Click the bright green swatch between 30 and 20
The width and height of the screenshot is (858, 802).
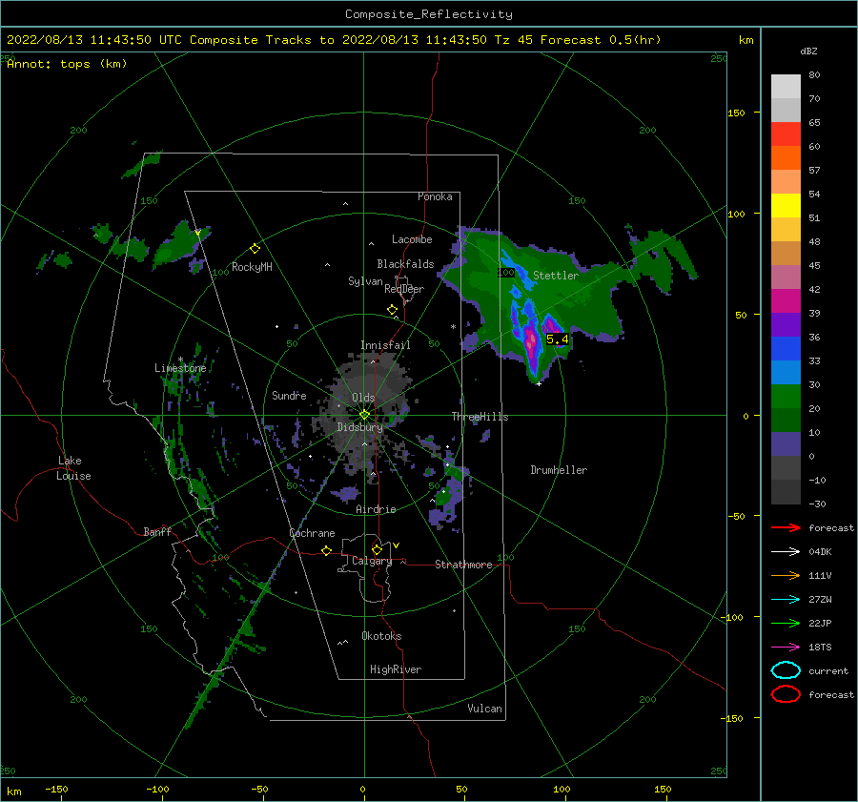pos(786,397)
